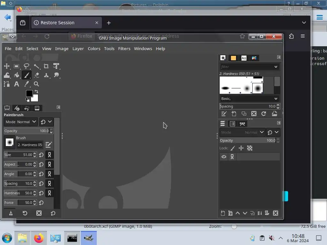Viewport: 327px width, 245px height.
Task: Select the Zoom magnifier tool
Action: pyautogui.click(x=36, y=84)
